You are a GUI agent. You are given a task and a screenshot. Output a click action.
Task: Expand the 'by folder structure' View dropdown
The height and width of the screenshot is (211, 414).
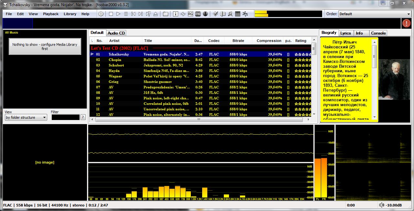point(26,117)
